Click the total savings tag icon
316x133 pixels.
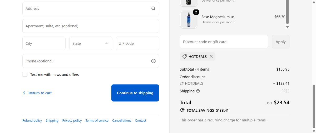coord(182,110)
